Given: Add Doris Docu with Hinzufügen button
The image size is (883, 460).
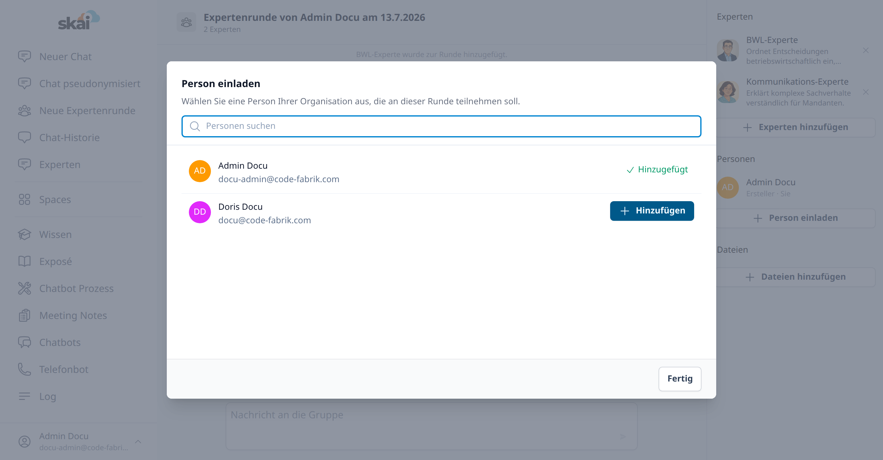Looking at the screenshot, I should [652, 211].
